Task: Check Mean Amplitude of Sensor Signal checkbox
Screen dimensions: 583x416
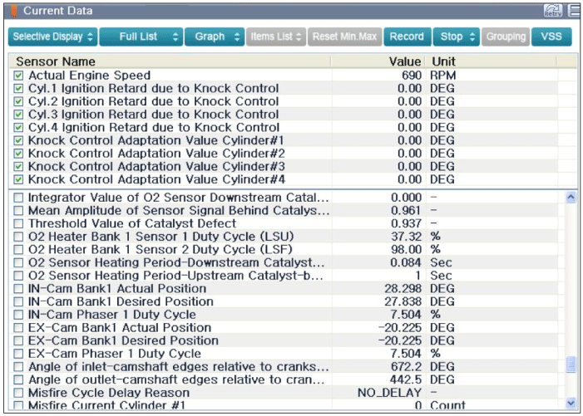Action: click(18, 211)
